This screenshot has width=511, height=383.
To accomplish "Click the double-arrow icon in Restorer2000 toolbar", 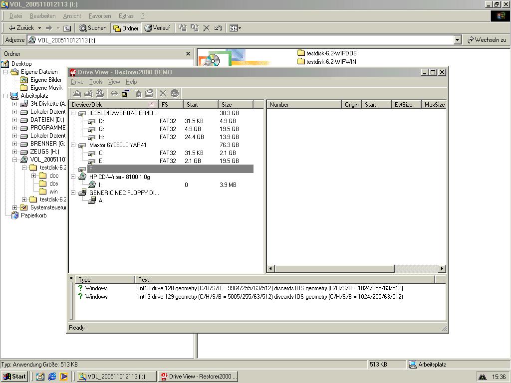I will (x=114, y=93).
